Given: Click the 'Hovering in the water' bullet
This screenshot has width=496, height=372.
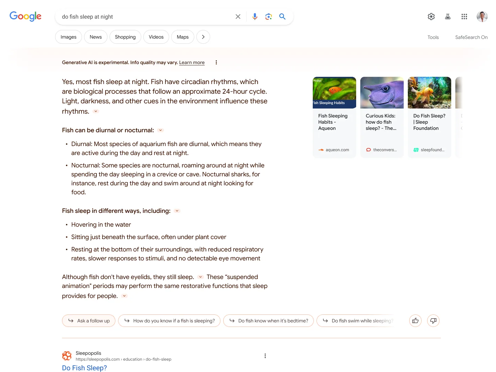Looking at the screenshot, I should coord(101,225).
